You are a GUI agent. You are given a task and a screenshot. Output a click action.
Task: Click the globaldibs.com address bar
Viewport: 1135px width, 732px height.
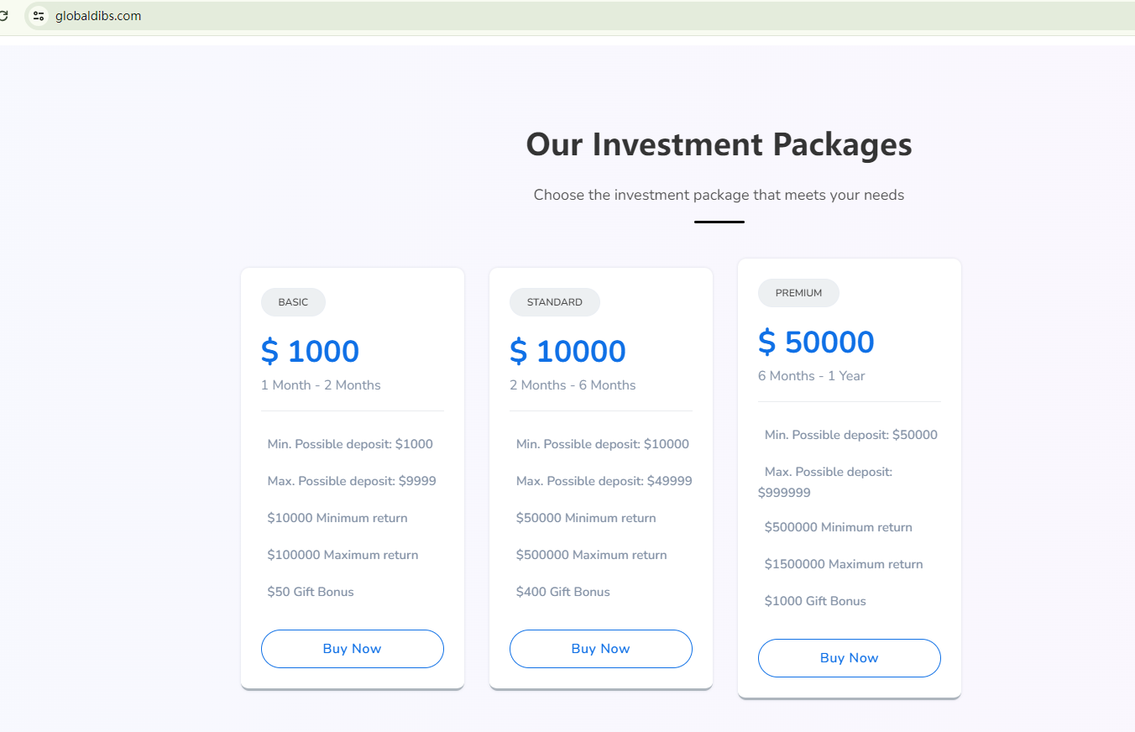tap(336, 16)
